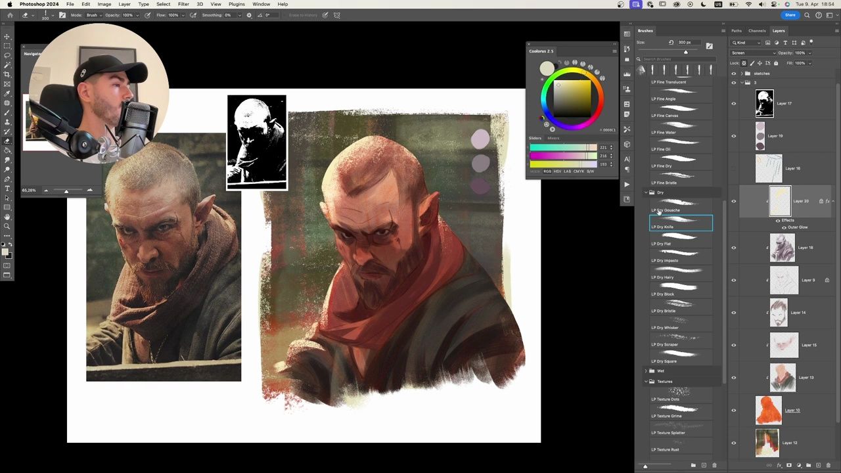Select the Zoom tool in toolbar
Viewport: 841px width, 473px height.
coord(7,227)
